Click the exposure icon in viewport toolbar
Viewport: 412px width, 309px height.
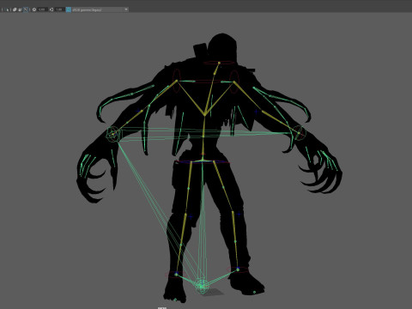[34, 9]
